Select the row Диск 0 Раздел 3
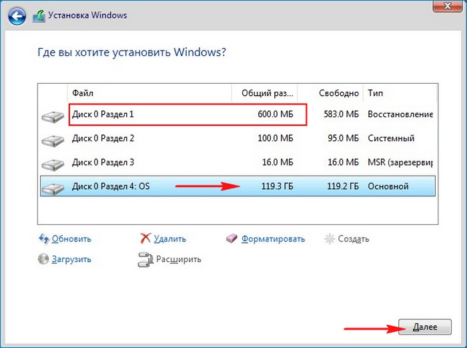The image size is (467, 348). pyautogui.click(x=238, y=162)
